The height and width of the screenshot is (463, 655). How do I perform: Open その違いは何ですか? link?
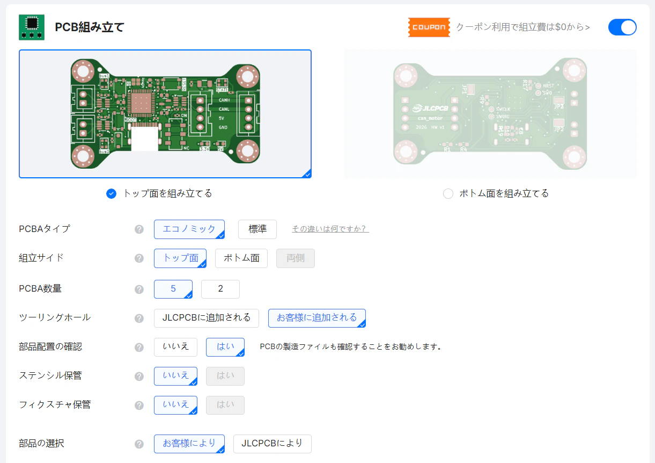(330, 229)
